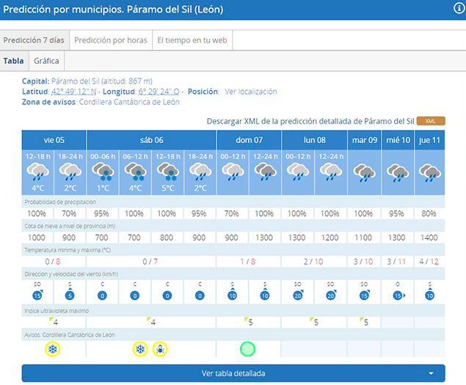Click the info icon in header
This screenshot has height=385, width=466.
(x=459, y=8)
